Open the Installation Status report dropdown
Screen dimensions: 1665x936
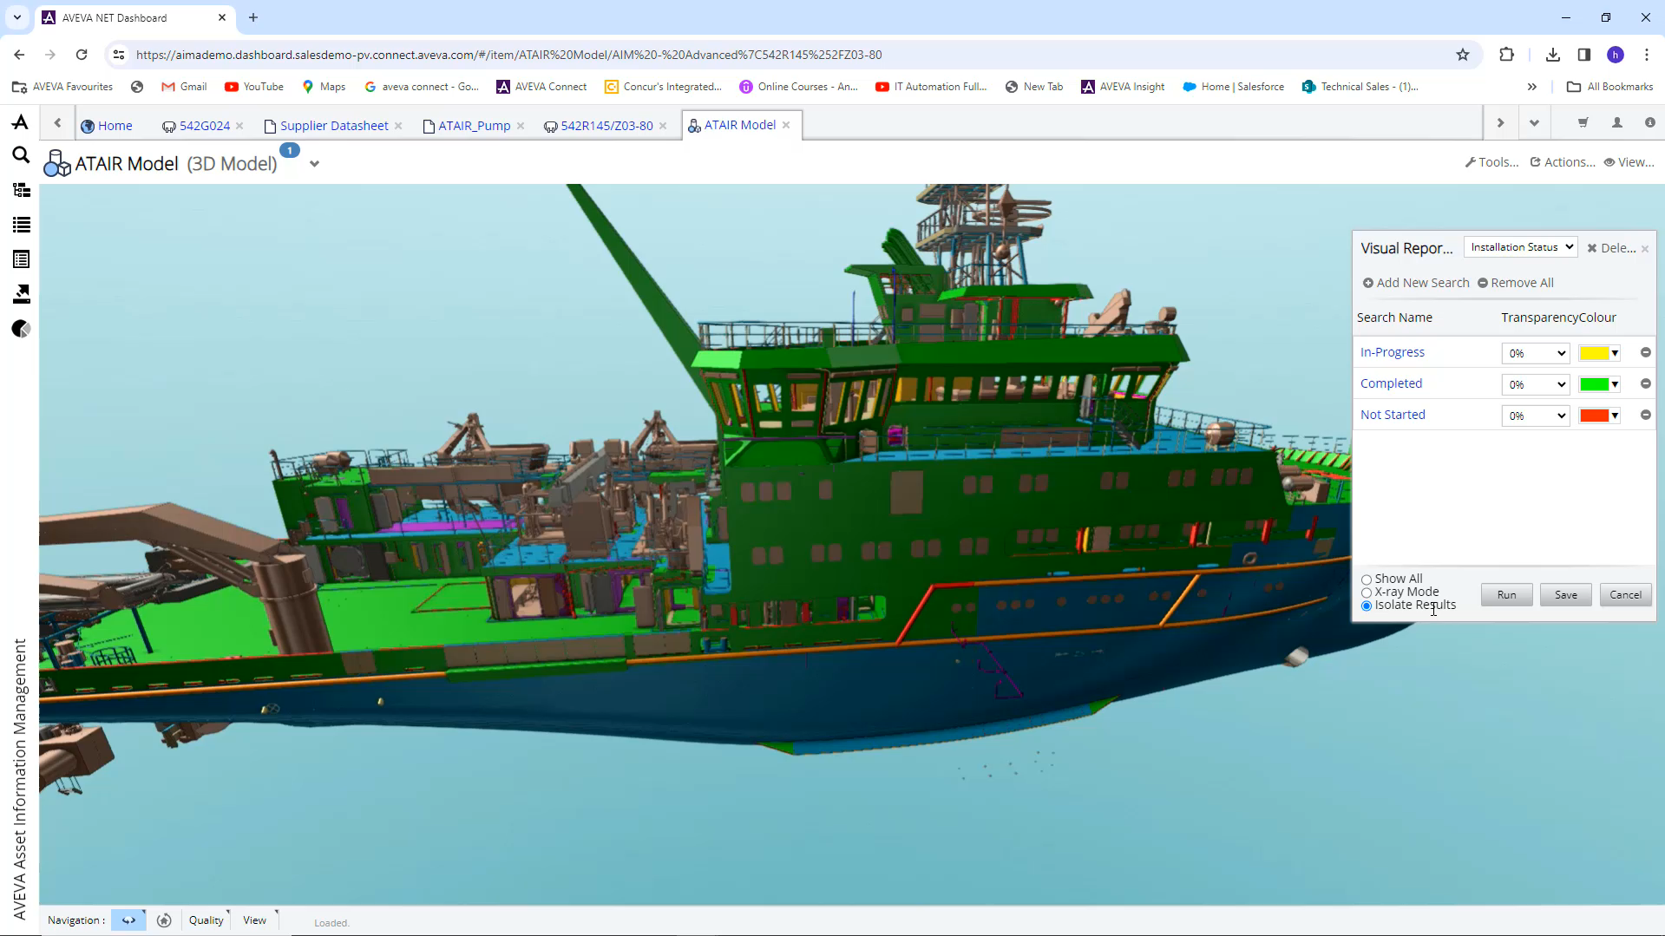[1521, 247]
